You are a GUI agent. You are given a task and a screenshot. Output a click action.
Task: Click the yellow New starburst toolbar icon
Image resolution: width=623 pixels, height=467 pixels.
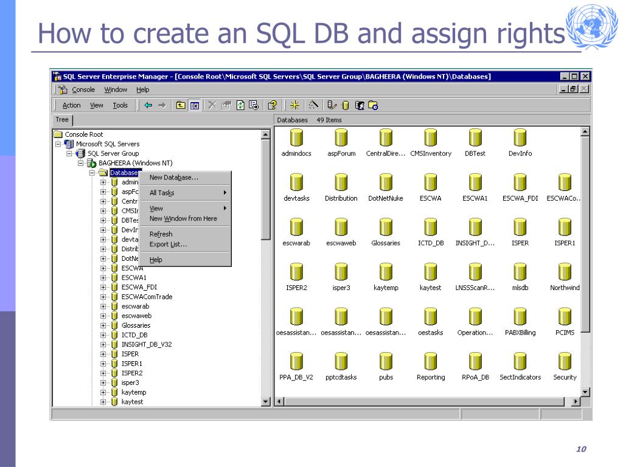click(x=294, y=105)
